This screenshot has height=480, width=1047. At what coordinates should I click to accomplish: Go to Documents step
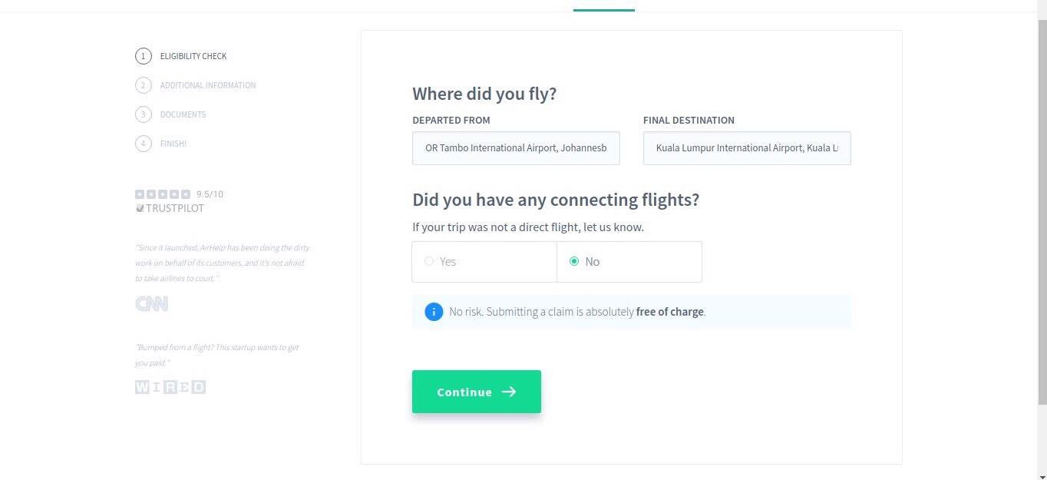click(x=183, y=114)
